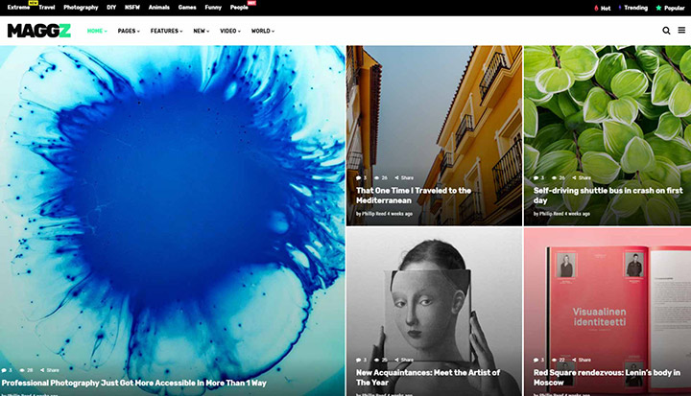Open the Photography category
Image resolution: width=691 pixels, height=396 pixels.
pos(81,8)
